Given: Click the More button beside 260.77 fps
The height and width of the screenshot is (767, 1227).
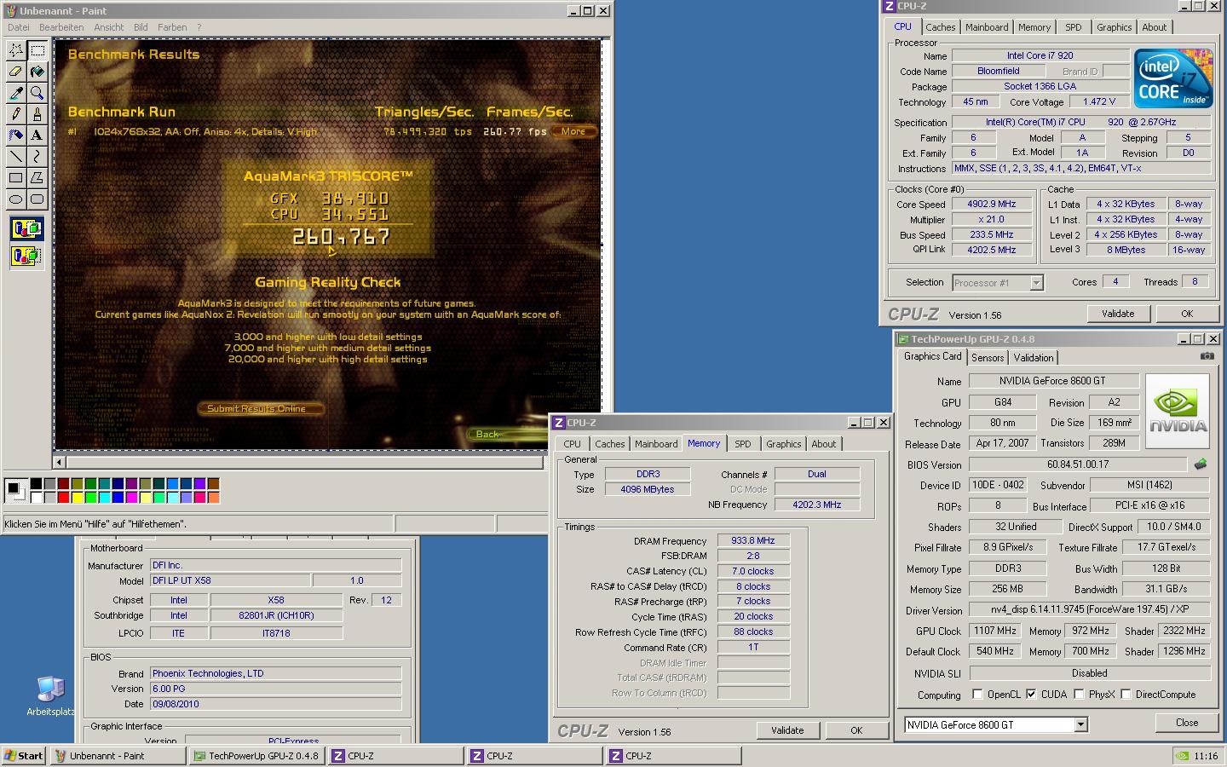Looking at the screenshot, I should tap(573, 131).
